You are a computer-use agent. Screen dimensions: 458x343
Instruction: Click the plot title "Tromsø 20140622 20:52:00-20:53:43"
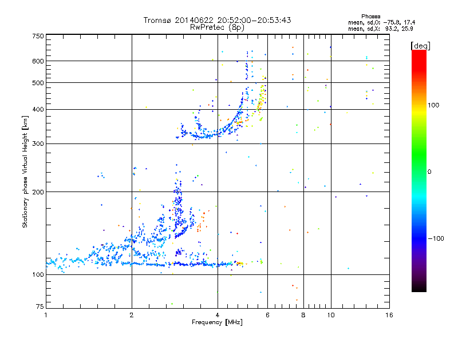[217, 20]
